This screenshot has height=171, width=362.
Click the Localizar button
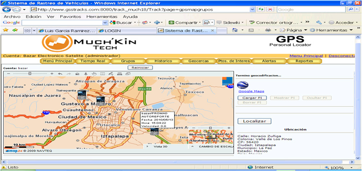(254, 121)
